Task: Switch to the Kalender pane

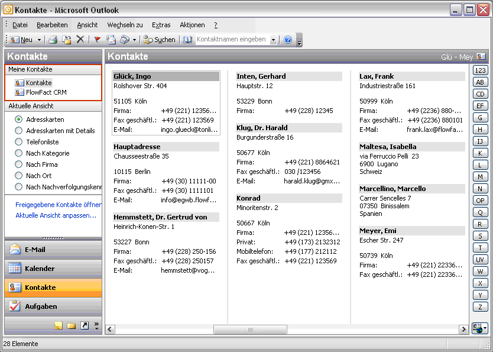Action: pyautogui.click(x=53, y=269)
